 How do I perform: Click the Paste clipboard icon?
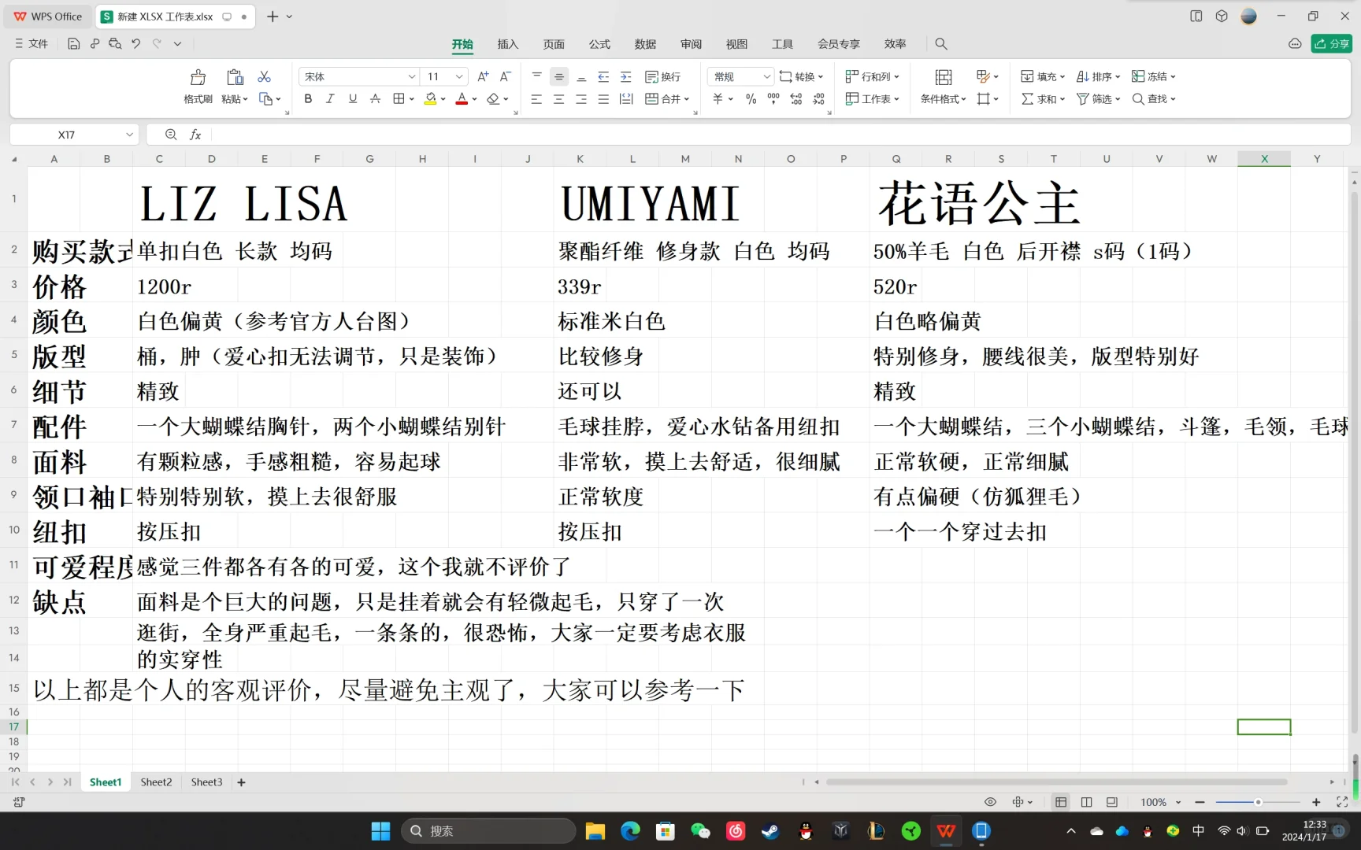tap(235, 77)
